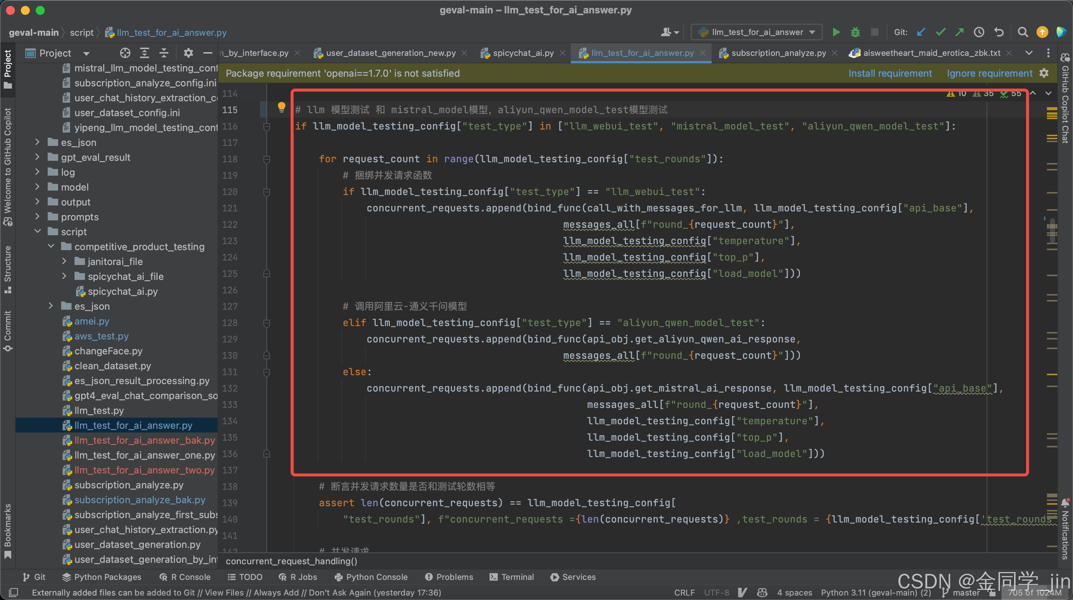The width and height of the screenshot is (1073, 600).
Task: Click the Search Everywhere magnifier icon
Action: [1022, 32]
